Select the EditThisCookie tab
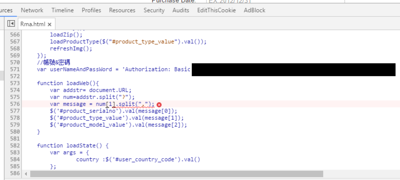 (216, 10)
